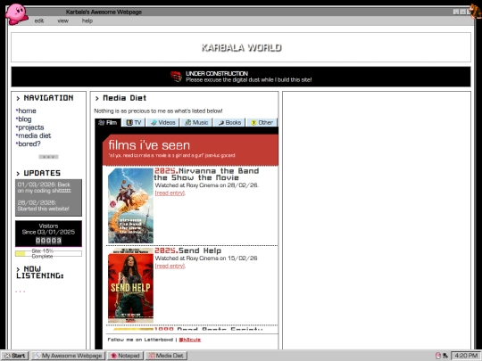Click the under construction red icon
The image size is (482, 361).
177,77
